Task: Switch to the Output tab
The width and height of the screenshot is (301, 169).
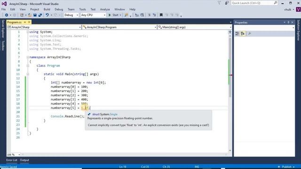Action: [24, 160]
